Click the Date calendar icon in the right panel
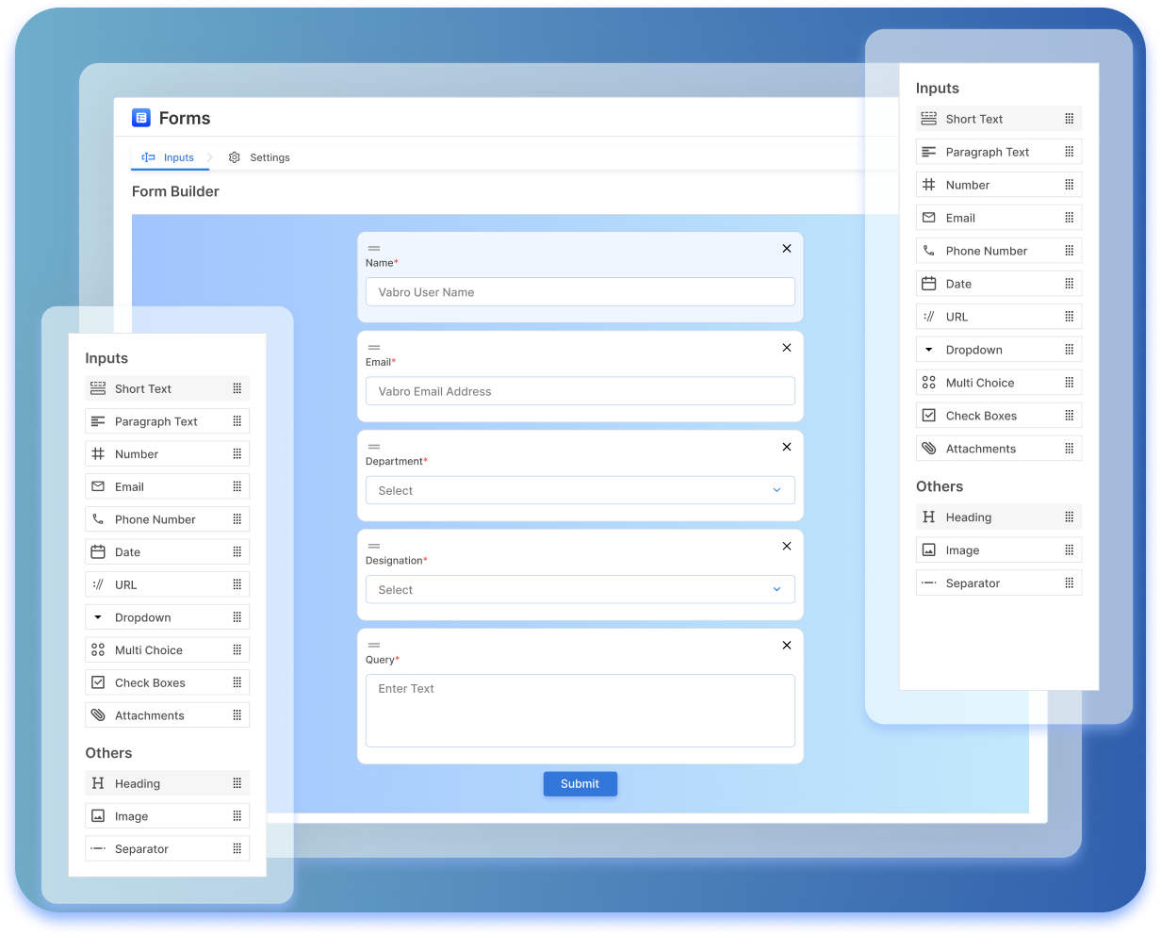Image resolution: width=1161 pixels, height=935 pixels. (929, 284)
